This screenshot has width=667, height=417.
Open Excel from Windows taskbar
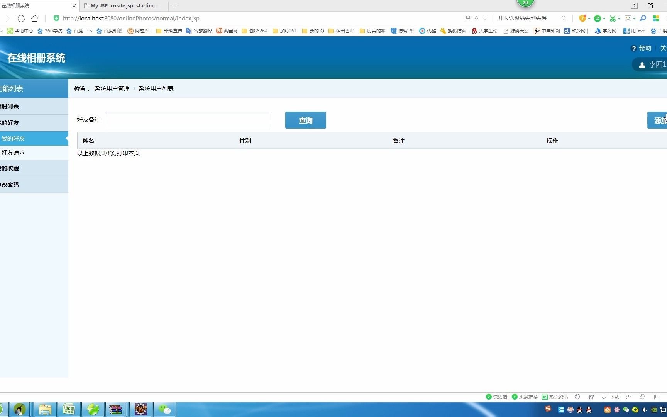(x=69, y=409)
